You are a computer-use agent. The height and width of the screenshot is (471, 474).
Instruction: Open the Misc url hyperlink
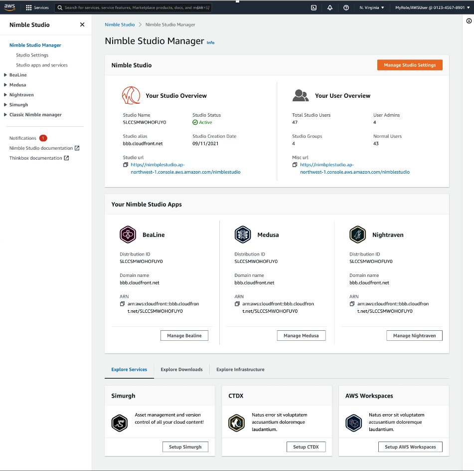[x=355, y=168]
